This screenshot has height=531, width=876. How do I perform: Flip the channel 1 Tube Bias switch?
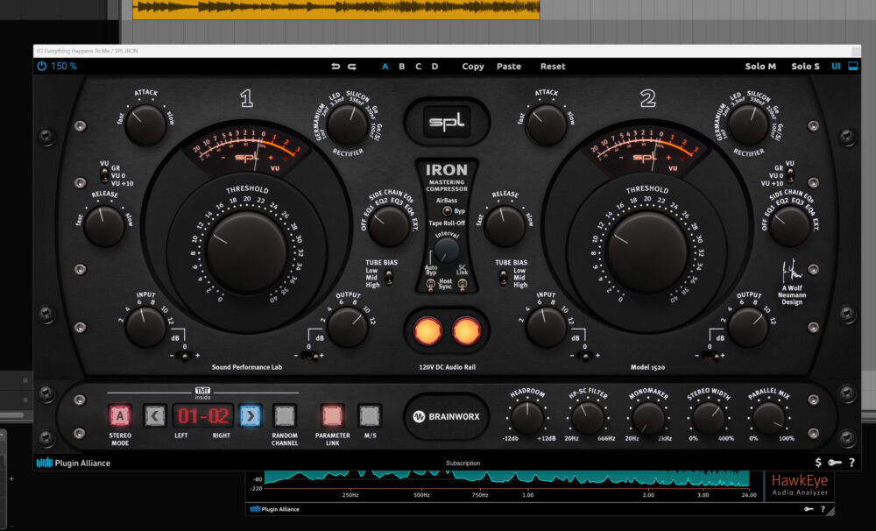pos(389,277)
